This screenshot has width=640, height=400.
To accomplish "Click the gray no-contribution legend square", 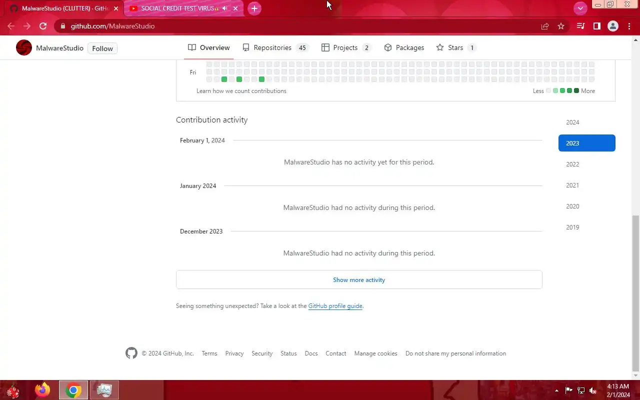I will click(x=548, y=90).
